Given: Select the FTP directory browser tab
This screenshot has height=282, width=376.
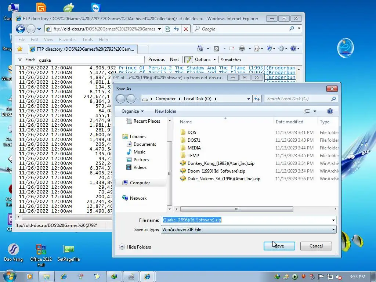Looking at the screenshot, I should (83, 49).
